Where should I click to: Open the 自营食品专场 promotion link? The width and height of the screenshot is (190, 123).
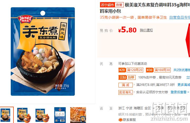(x=180, y=17)
